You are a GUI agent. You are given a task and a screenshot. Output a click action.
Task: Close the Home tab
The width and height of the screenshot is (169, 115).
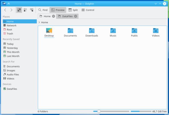pyautogui.click(x=53, y=16)
